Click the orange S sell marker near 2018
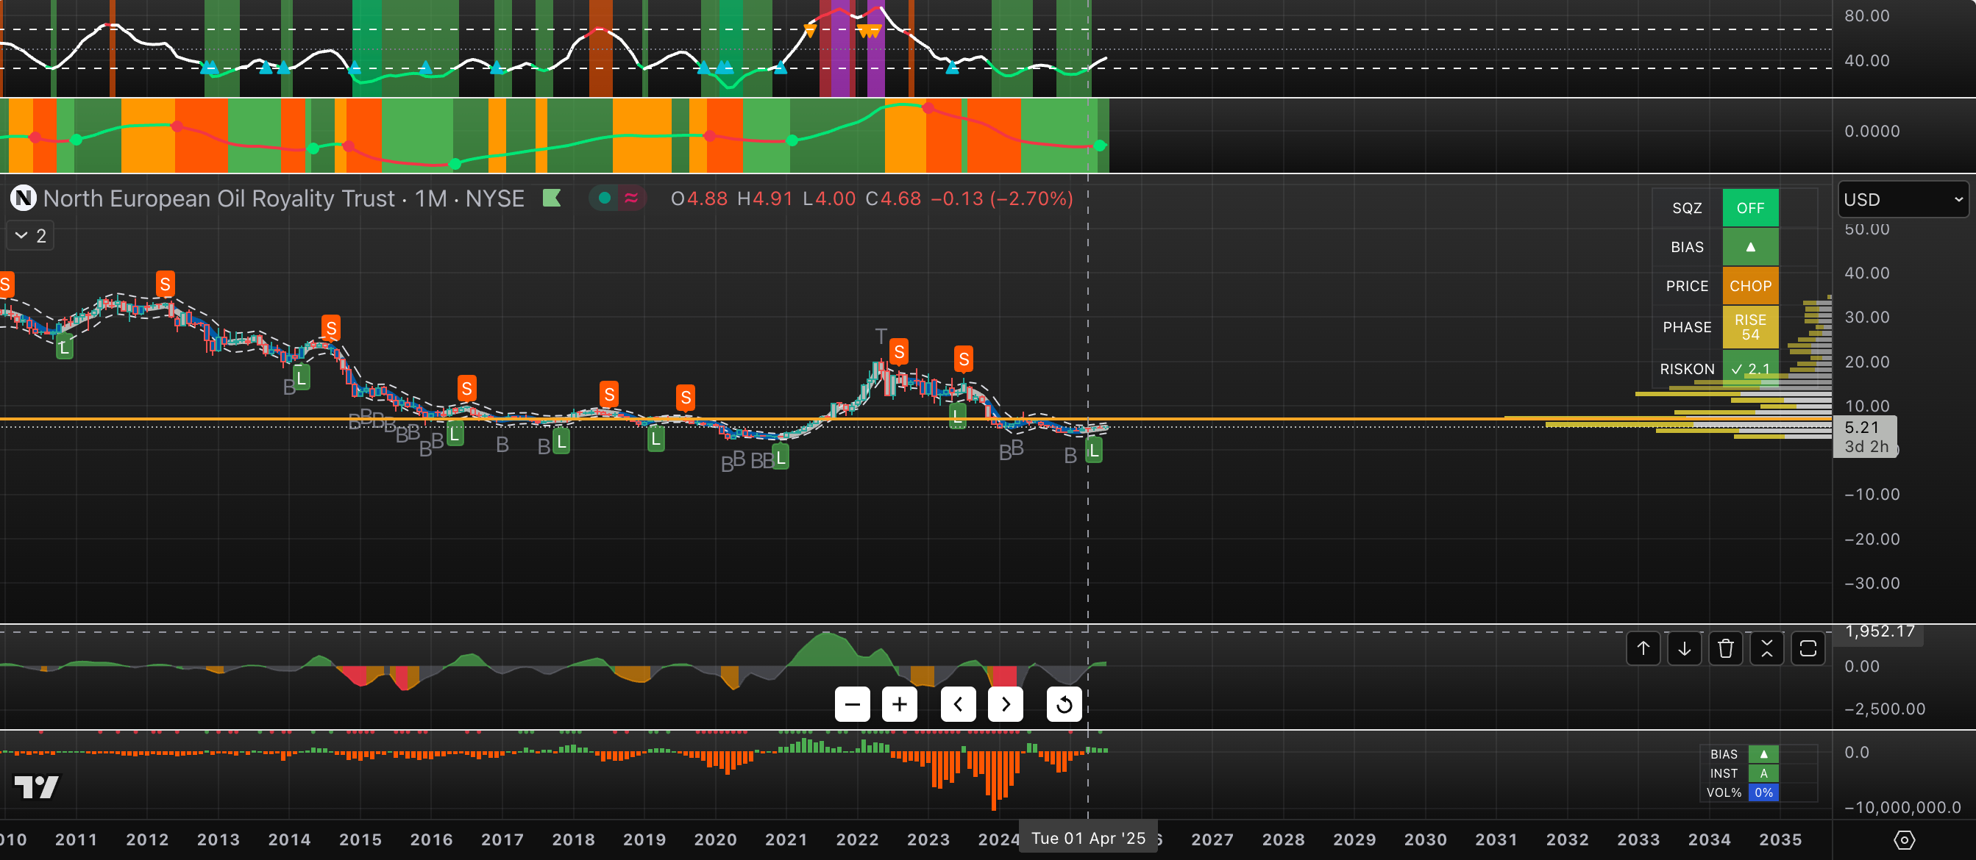 pyautogui.click(x=609, y=394)
